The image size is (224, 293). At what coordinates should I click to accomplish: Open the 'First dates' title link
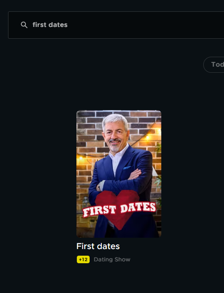click(98, 246)
